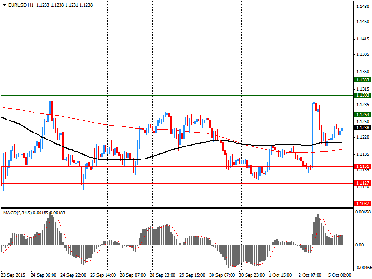The height and width of the screenshot is (279, 372).
Task: Select the 1.1385 price scale value
Action: [363, 54]
